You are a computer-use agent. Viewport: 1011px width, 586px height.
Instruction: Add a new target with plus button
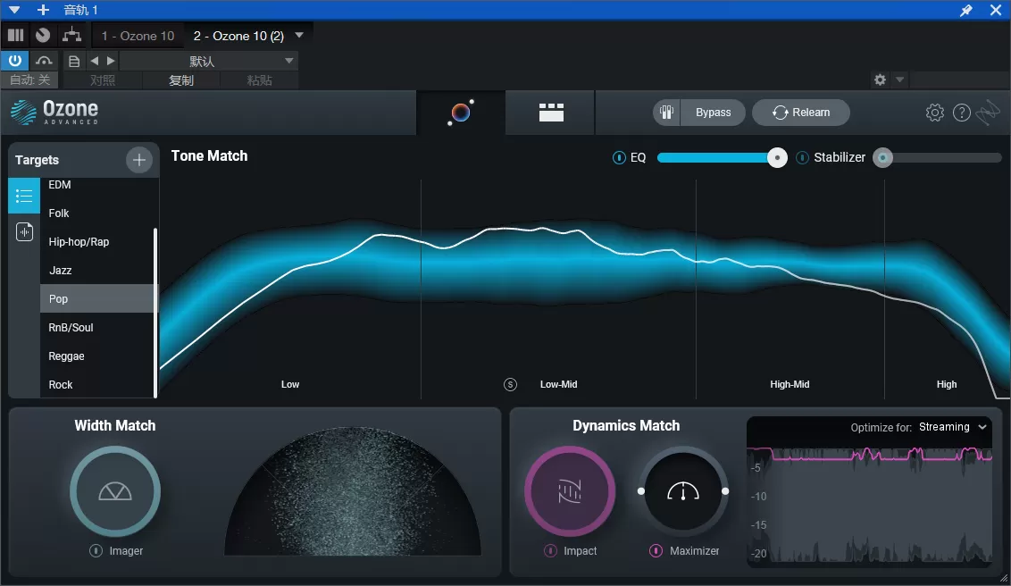tap(138, 160)
